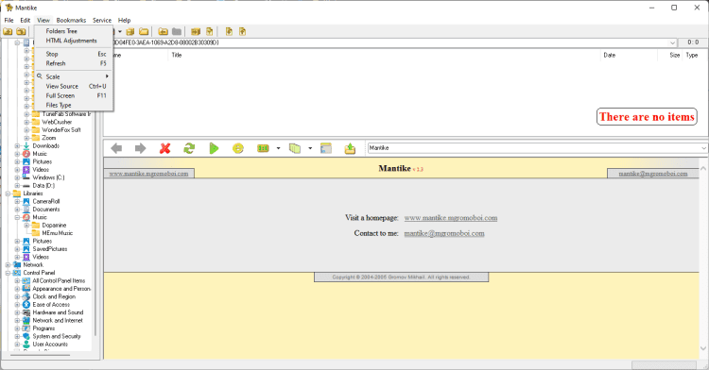Click the Hardware and Sound icon
The height and width of the screenshot is (370, 709).
click(26, 312)
